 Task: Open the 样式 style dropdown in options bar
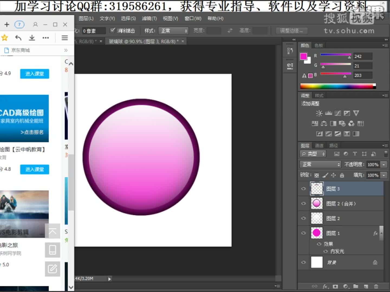pyautogui.click(x=173, y=31)
